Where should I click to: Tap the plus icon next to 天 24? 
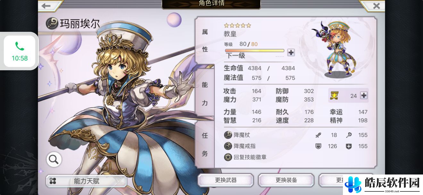(364, 95)
